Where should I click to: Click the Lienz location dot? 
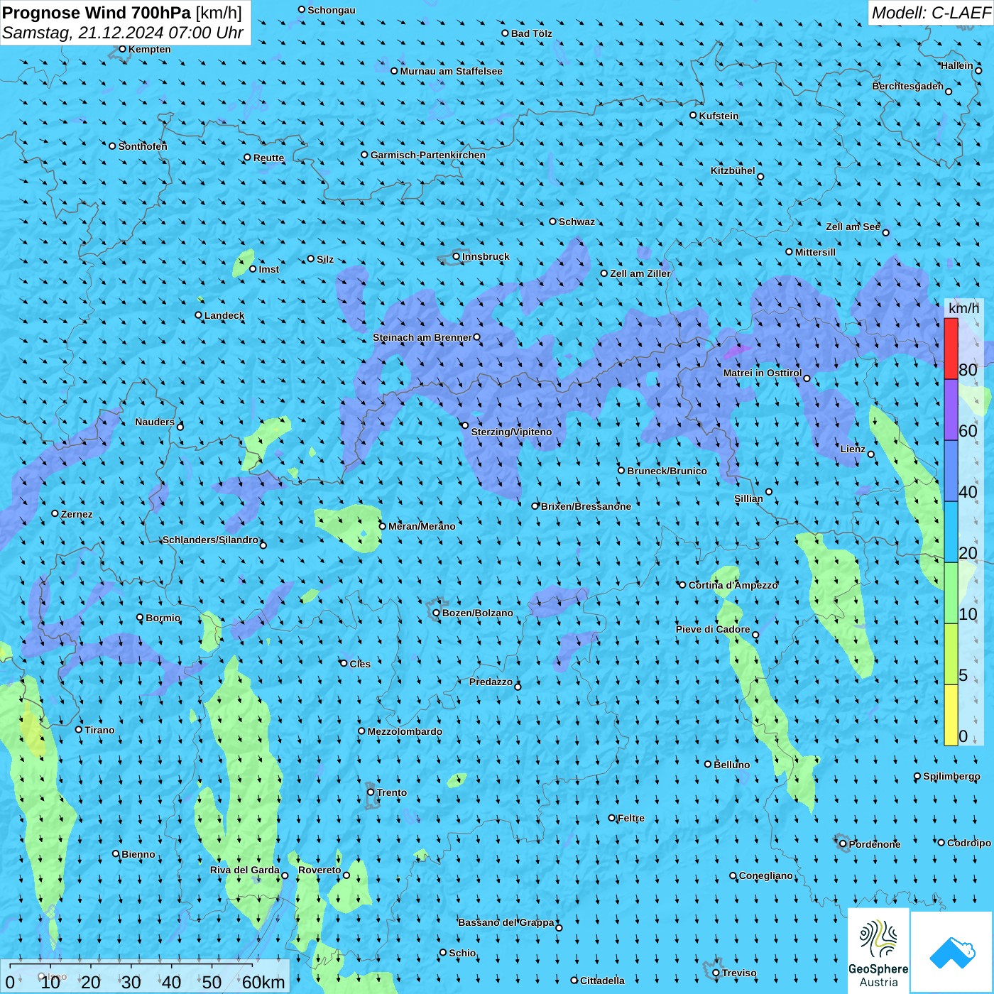[871, 454]
